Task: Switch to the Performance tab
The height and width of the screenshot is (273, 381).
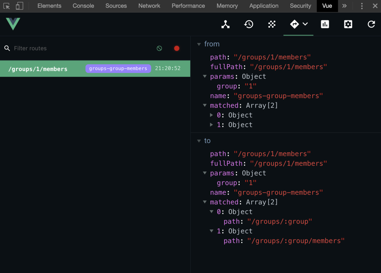Action: (x=188, y=6)
